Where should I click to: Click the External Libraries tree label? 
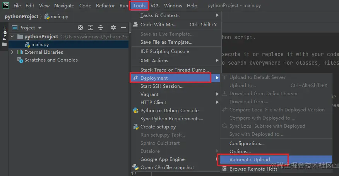[44, 52]
